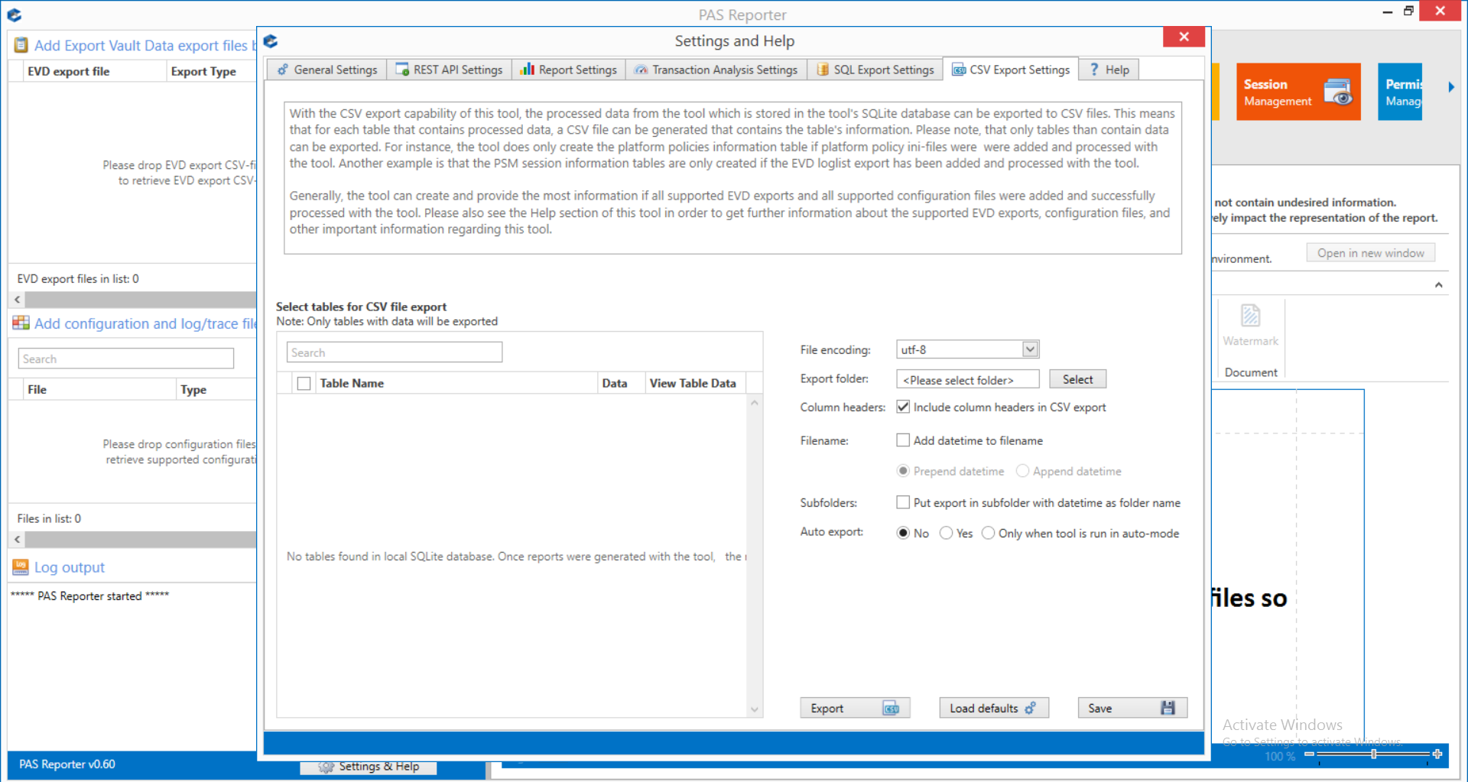Viewport: 1468px width, 782px height.
Task: Uncheck Include column headers in CSV export
Action: tap(903, 407)
